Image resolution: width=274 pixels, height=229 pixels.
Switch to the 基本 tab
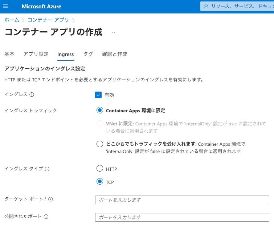pos(9,54)
